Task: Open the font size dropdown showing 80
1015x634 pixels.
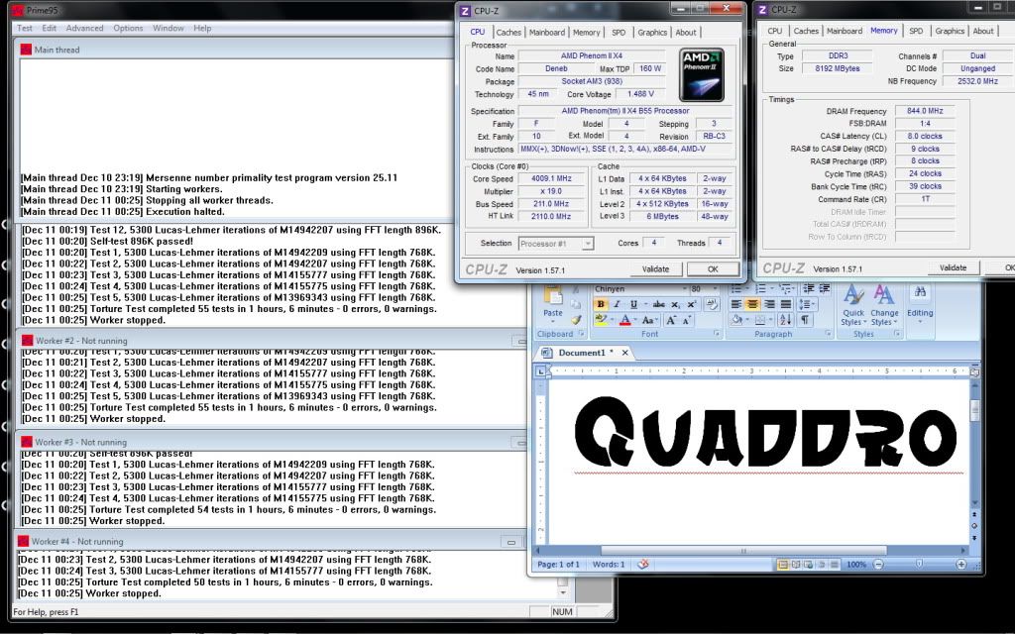Action: pyautogui.click(x=714, y=288)
